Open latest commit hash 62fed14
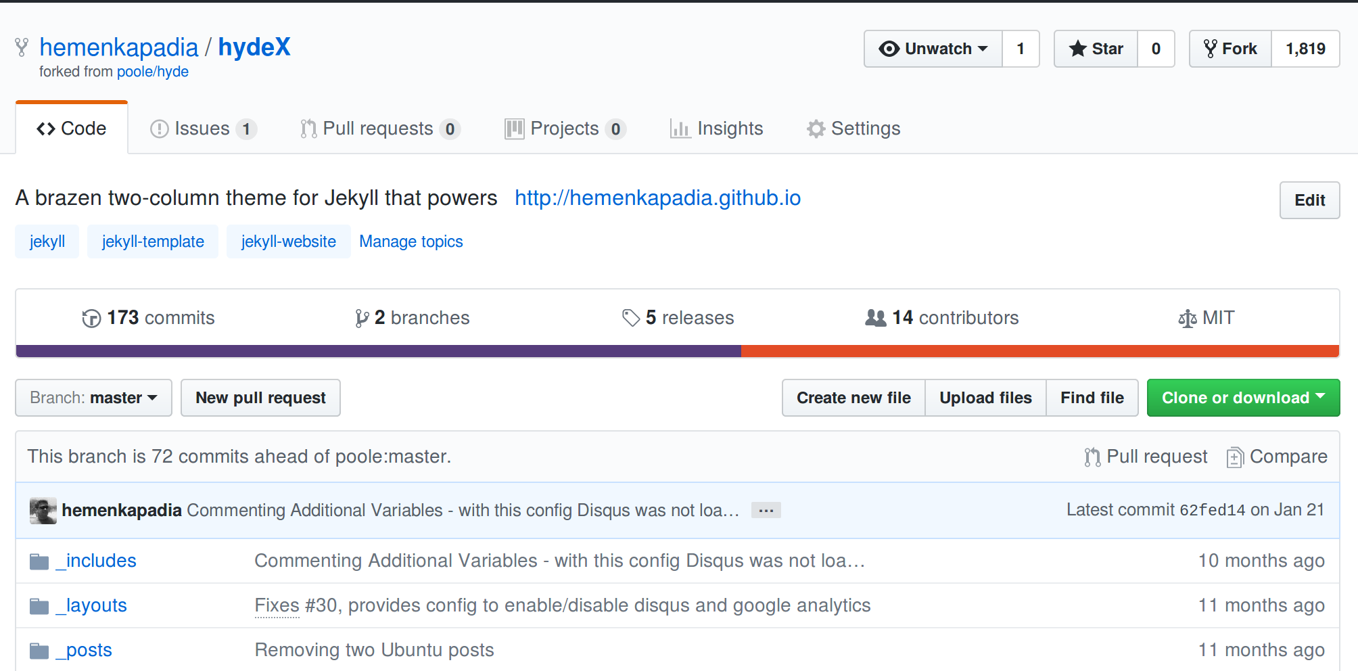1358x671 pixels. click(x=1212, y=511)
